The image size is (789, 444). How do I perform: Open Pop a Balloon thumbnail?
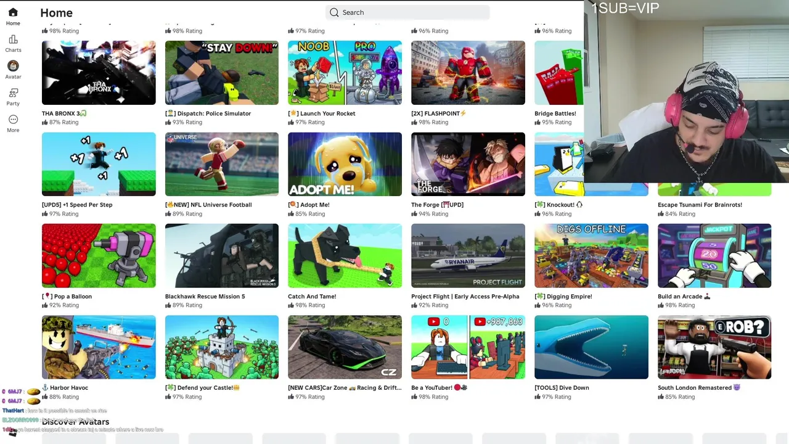(x=99, y=255)
